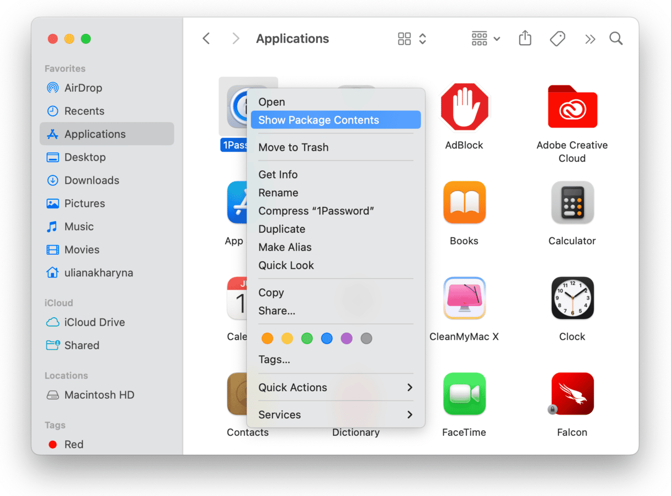The image size is (671, 496).
Task: Expand the Services submenu
Action: 336,414
